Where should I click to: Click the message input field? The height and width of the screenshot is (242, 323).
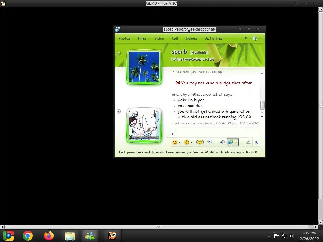(x=215, y=133)
